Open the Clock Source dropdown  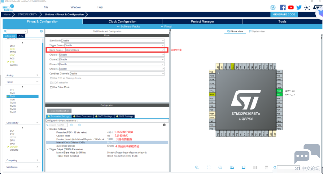tap(115, 50)
